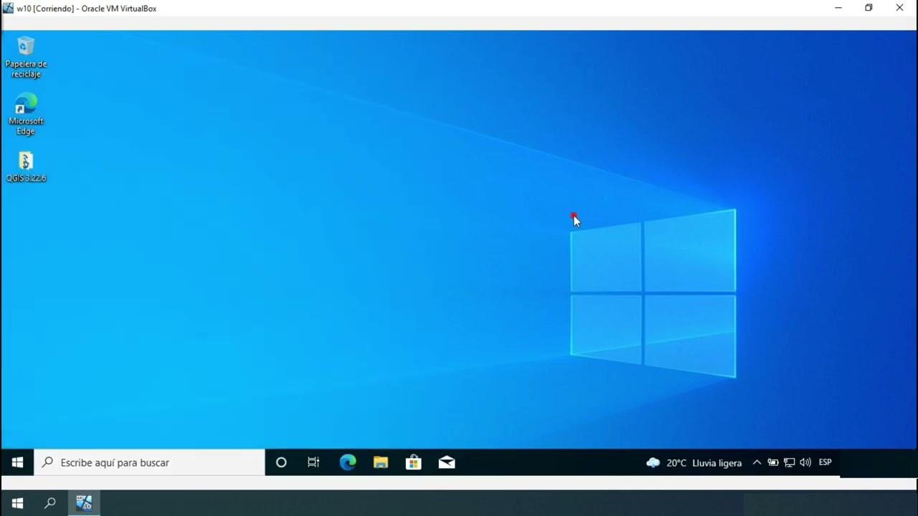This screenshot has width=918, height=516.
Task: Select the Microsoft Edge desktop shortcut
Action: tap(26, 114)
